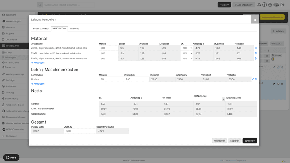Click the Minuten field for Monteur
Image resolution: width=290 pixels, height=163 pixels.
(x=111, y=80)
